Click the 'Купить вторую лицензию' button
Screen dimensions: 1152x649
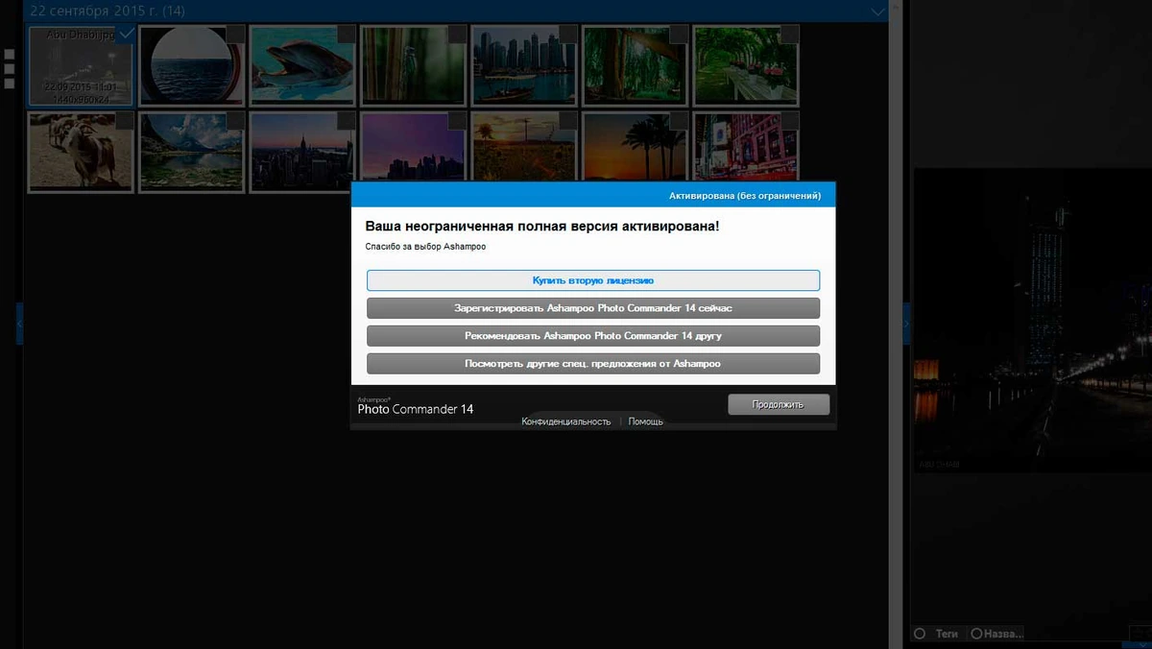click(593, 280)
